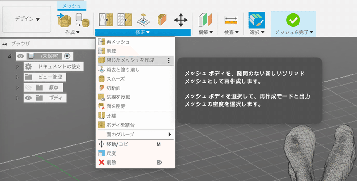This screenshot has width=357, height=181.
Task: Choose 法線を反転 menu entry
Action: (x=136, y=97)
